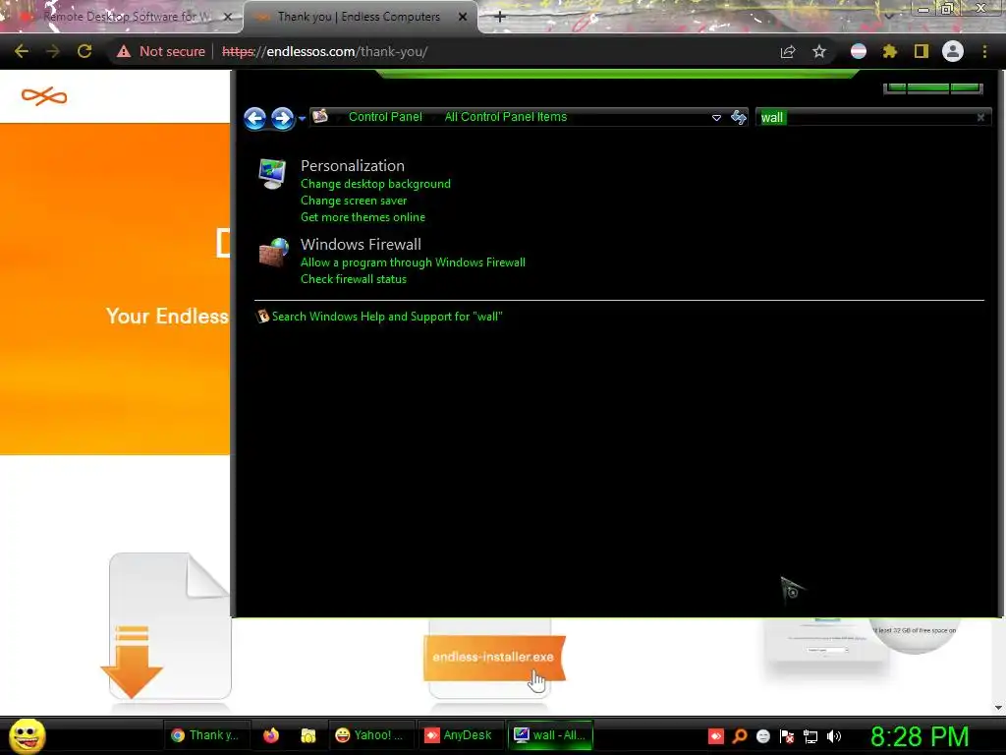1006x755 pixels.
Task: Go back in Chrome browser
Action: click(22, 51)
